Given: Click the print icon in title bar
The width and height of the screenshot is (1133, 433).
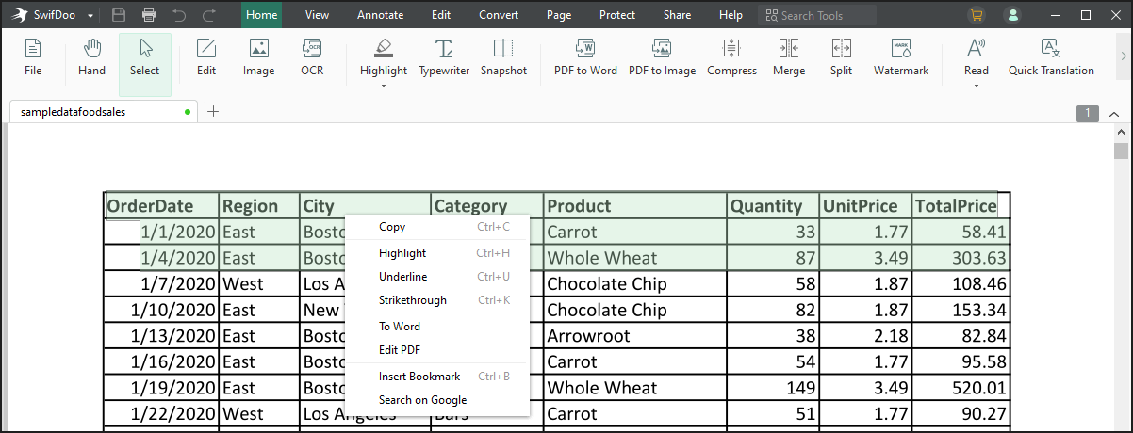Looking at the screenshot, I should click(x=149, y=15).
